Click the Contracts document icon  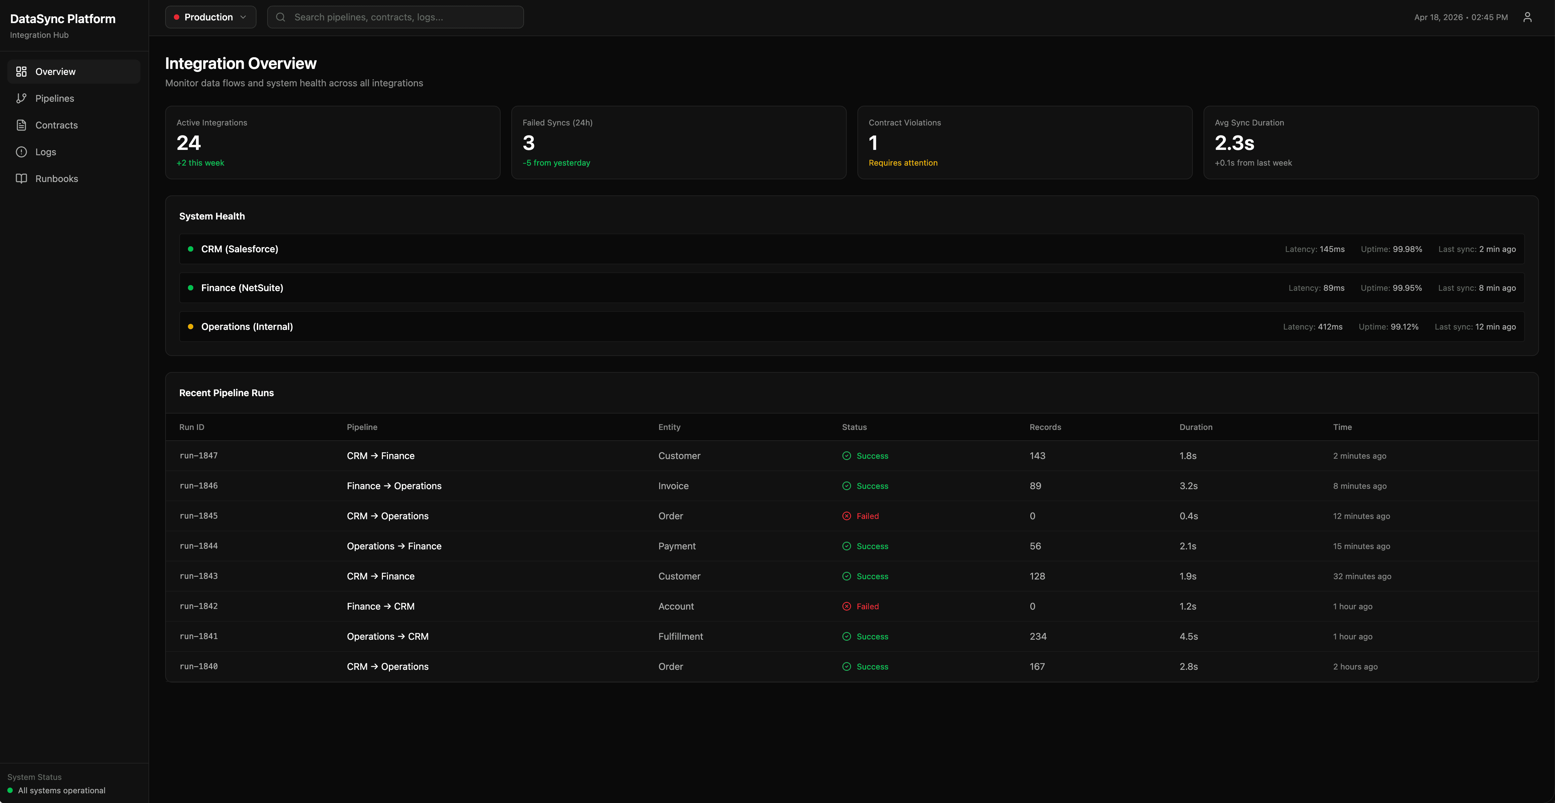pyautogui.click(x=21, y=125)
